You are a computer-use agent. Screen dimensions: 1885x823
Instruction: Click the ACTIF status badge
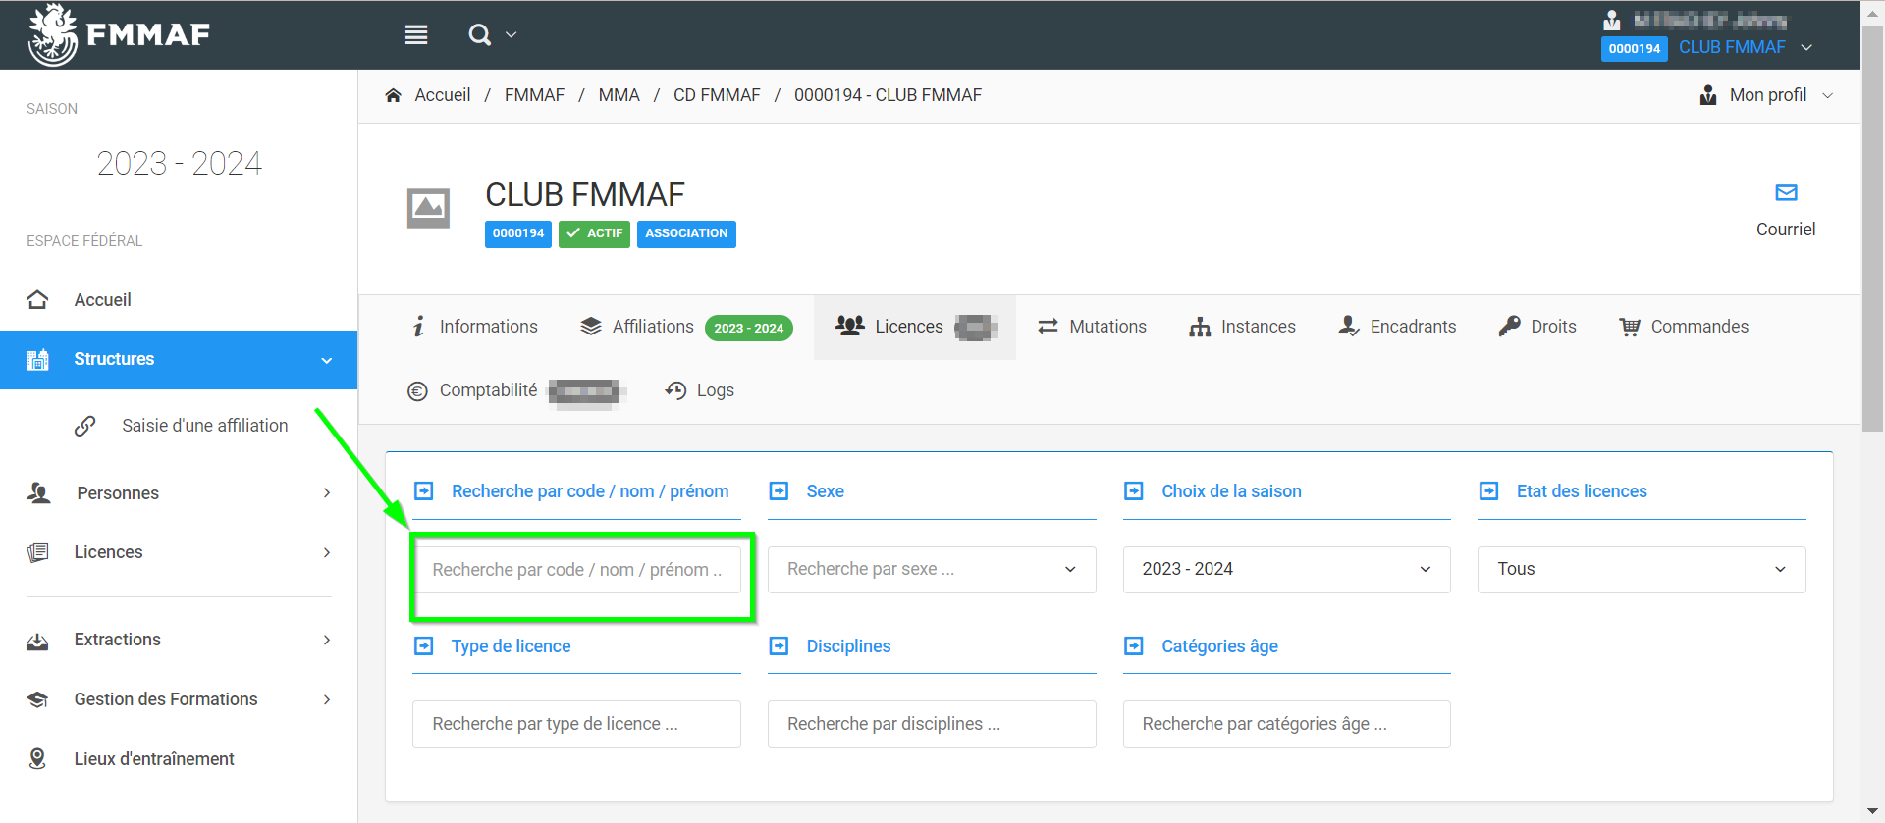[594, 233]
